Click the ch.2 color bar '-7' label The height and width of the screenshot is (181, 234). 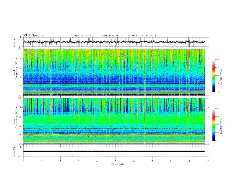[x=218, y=141]
